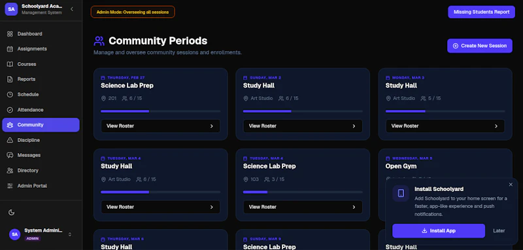Click the plus icon in Create New Session

pyautogui.click(x=455, y=46)
